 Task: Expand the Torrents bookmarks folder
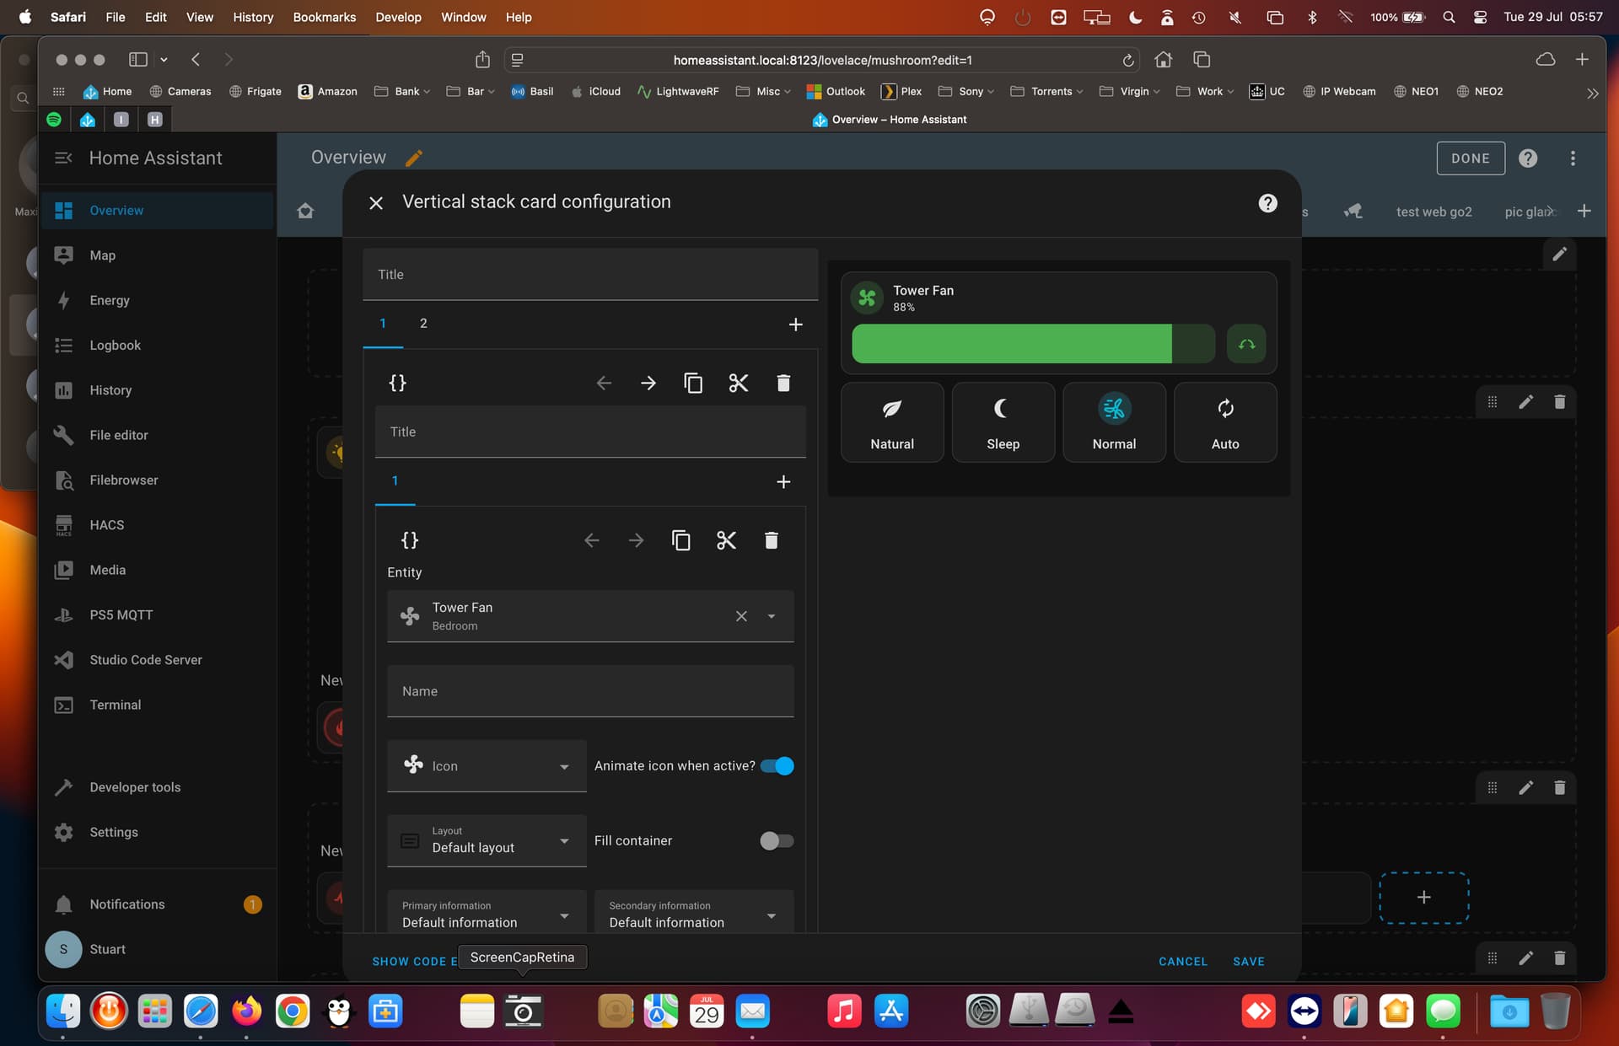point(1046,91)
